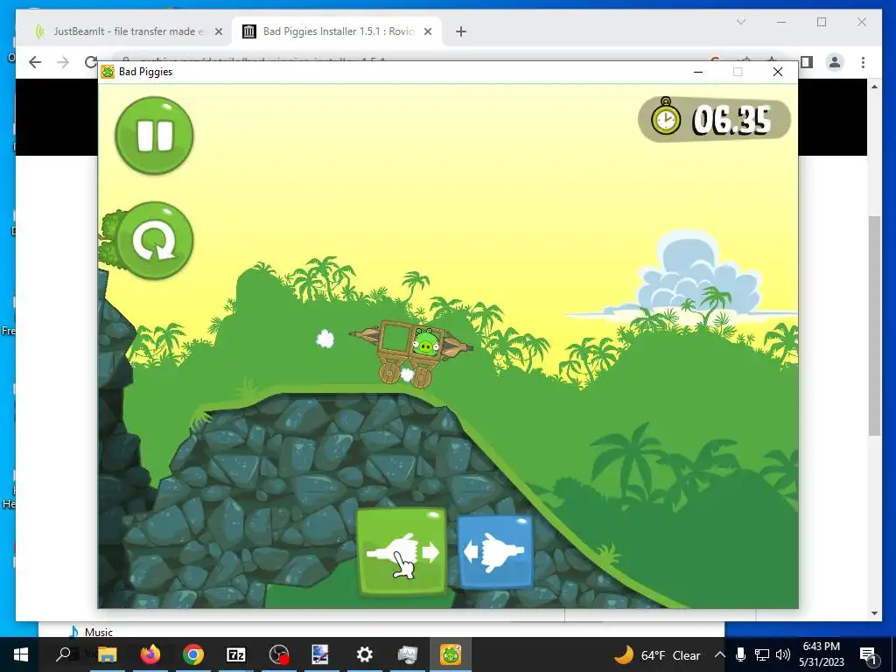Minimize the Bad Piggies game window
This screenshot has width=896, height=672.
pos(697,72)
